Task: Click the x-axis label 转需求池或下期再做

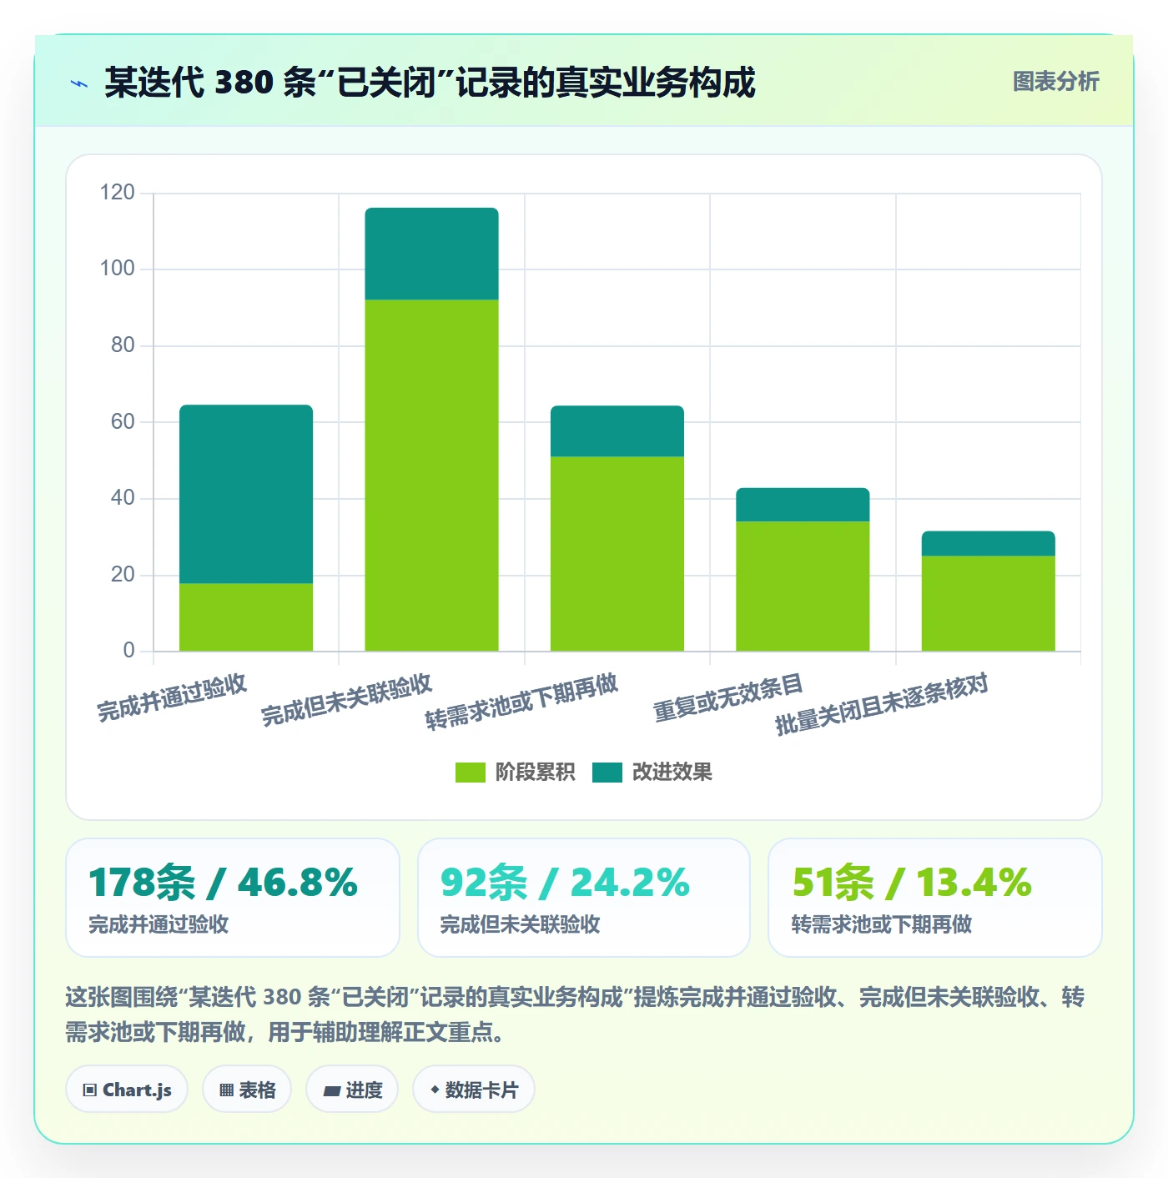Action: click(x=521, y=702)
